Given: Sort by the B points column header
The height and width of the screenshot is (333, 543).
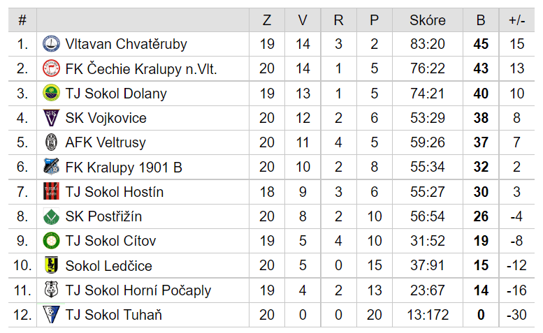Looking at the screenshot, I should click(x=481, y=20).
